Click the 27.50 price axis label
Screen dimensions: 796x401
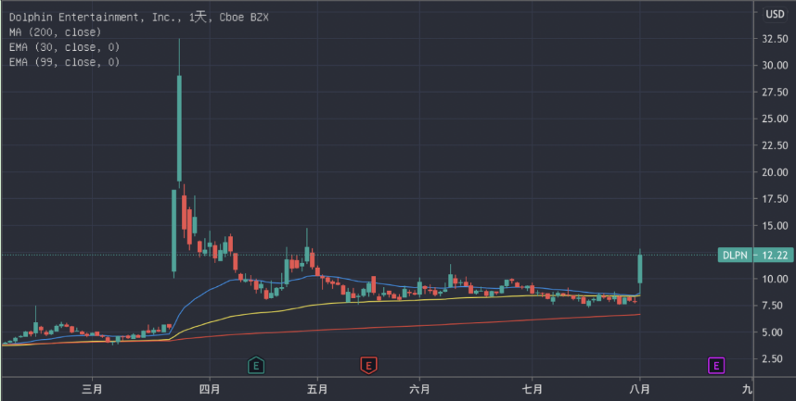click(x=775, y=92)
